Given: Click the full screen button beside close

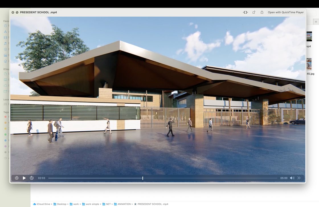Looking at the screenshot, I should click(x=17, y=13).
